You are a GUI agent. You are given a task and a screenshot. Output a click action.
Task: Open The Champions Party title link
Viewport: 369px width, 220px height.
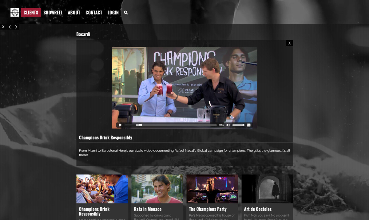(x=208, y=209)
